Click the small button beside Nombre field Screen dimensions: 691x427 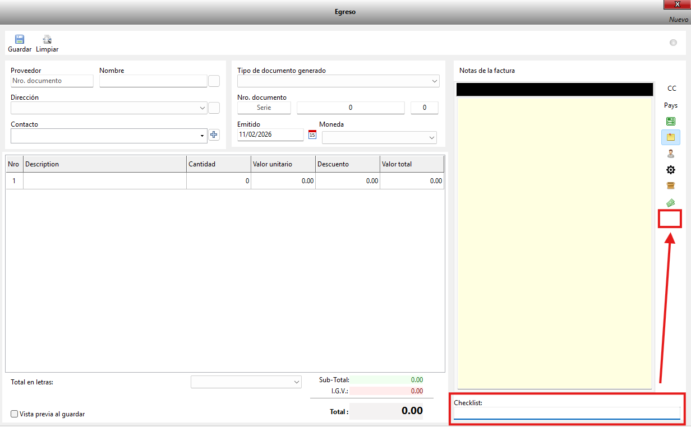[214, 81]
